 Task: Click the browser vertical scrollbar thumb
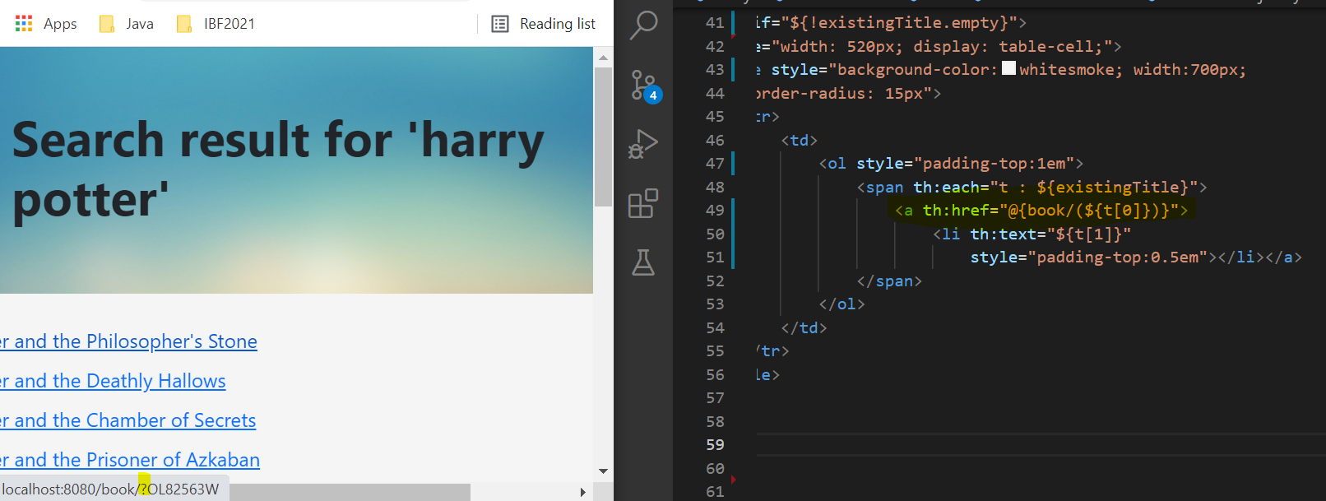[x=603, y=137]
